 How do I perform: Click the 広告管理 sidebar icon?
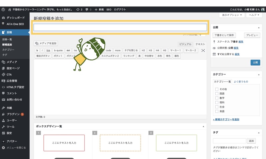[3, 81]
